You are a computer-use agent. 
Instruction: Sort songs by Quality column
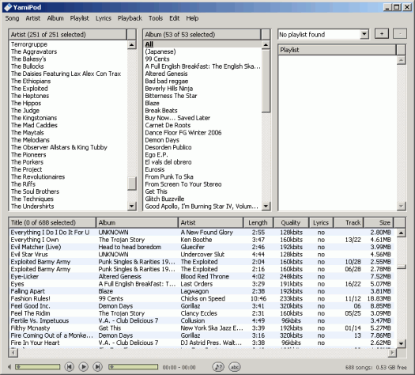pyautogui.click(x=291, y=222)
